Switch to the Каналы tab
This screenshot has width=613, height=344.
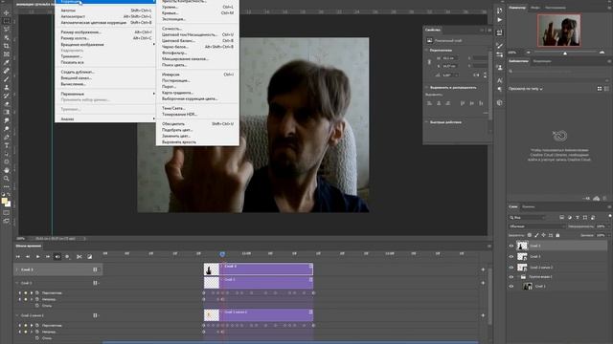[528, 206]
